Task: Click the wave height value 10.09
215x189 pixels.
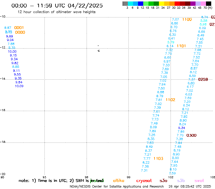Action: [19, 86]
